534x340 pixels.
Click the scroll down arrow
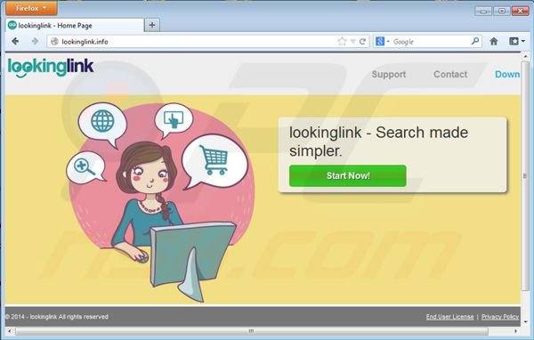tap(525, 321)
